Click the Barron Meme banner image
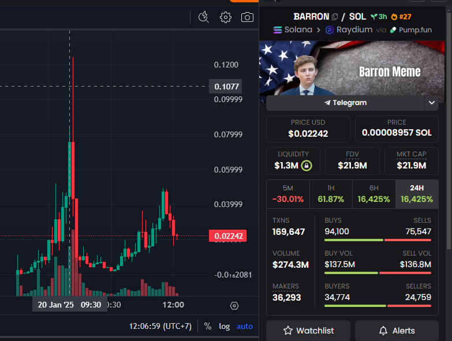The width and height of the screenshot is (452, 341). click(352, 68)
